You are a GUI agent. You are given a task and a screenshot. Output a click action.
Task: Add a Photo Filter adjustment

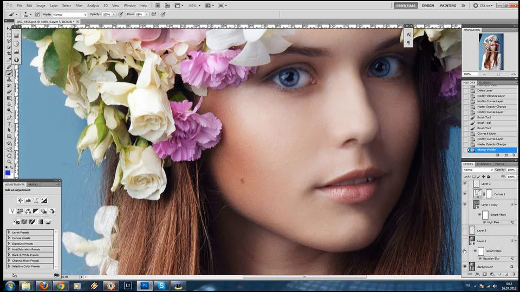click(x=44, y=211)
